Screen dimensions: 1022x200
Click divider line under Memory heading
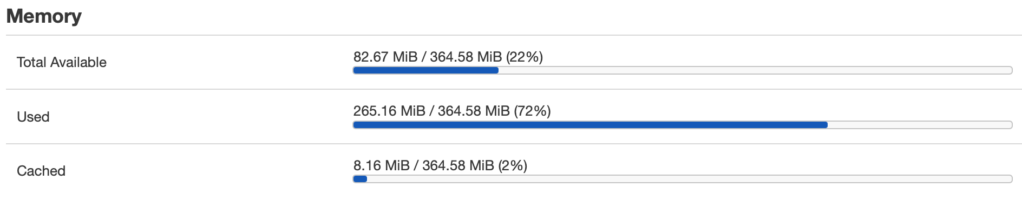pos(514,35)
